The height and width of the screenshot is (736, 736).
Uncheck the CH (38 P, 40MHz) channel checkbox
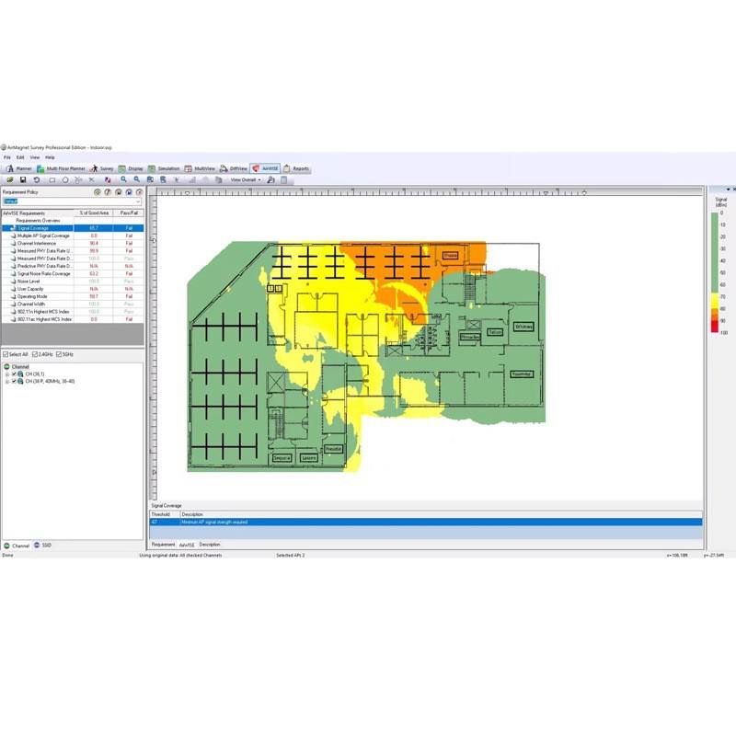(x=14, y=382)
